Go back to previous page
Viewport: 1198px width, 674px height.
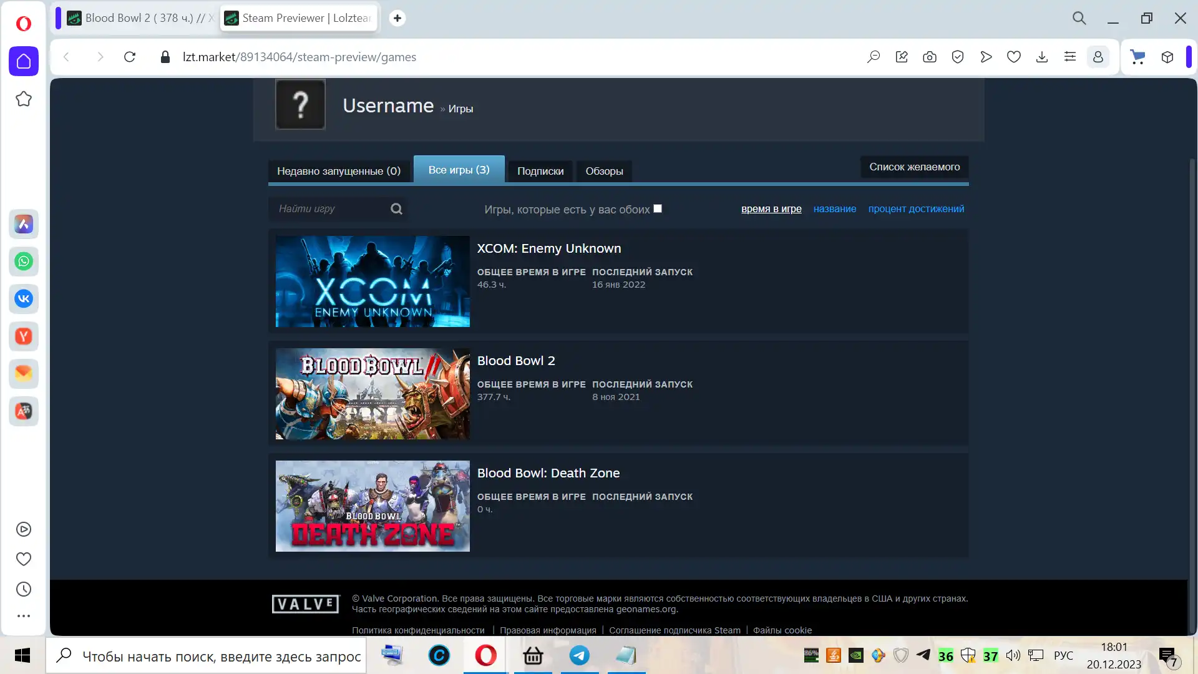tap(66, 57)
